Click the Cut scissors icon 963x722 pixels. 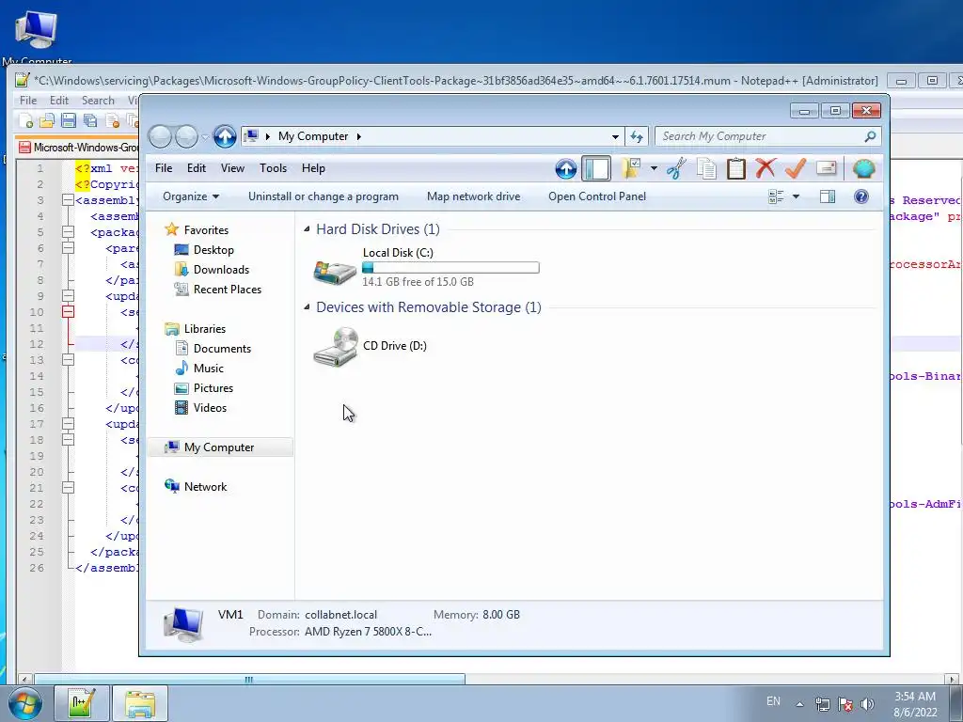(x=676, y=169)
